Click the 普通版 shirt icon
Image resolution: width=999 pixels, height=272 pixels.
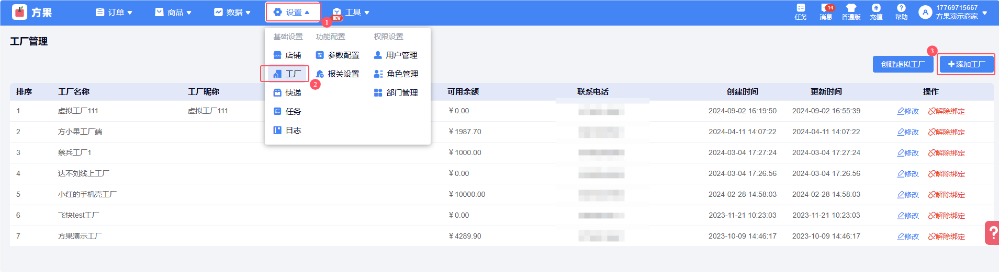point(851,8)
